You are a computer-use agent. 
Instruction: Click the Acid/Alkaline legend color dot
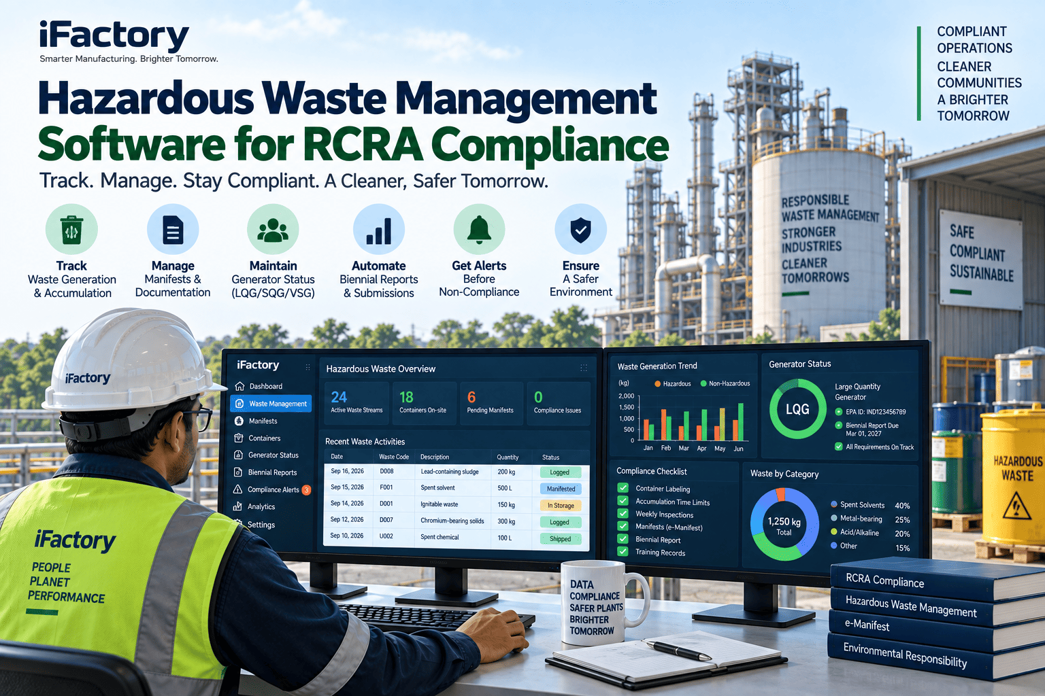pos(834,532)
